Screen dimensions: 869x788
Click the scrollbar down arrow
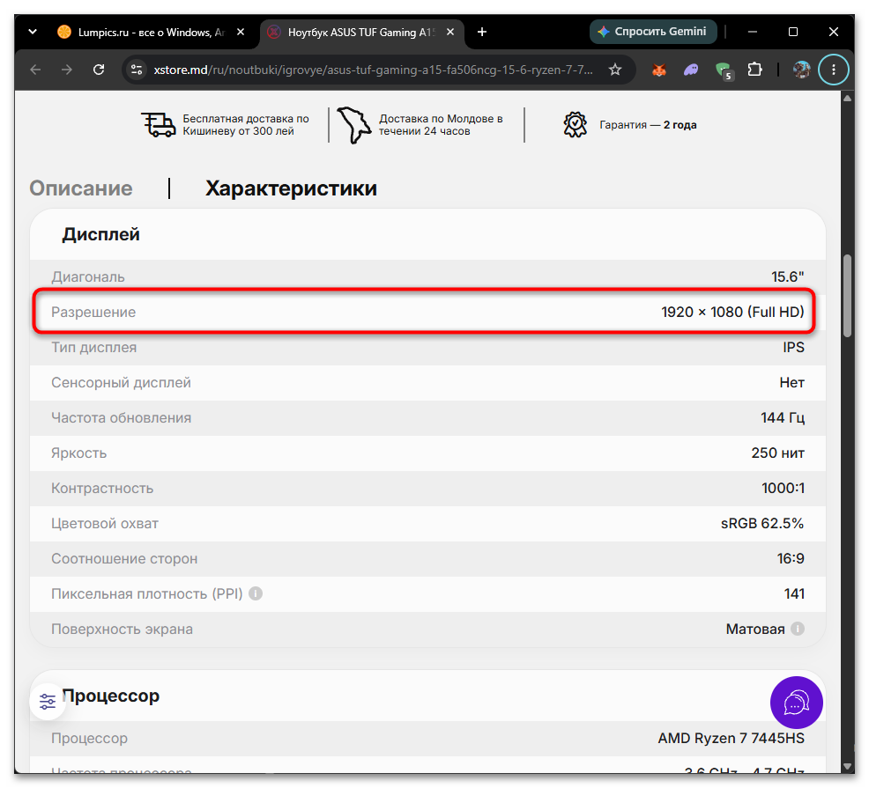[847, 766]
